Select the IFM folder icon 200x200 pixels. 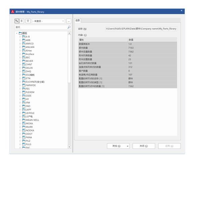(x=24, y=103)
